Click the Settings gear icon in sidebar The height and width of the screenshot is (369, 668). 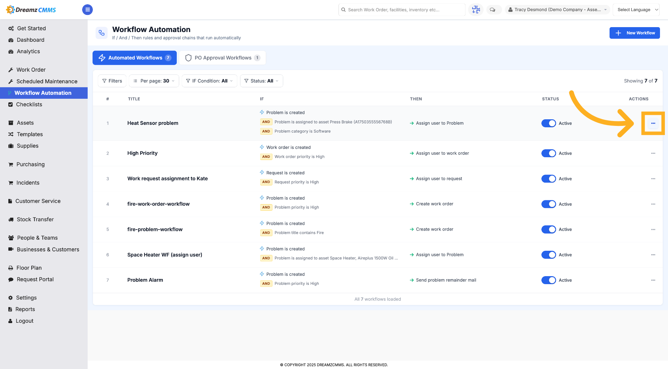[x=10, y=298]
